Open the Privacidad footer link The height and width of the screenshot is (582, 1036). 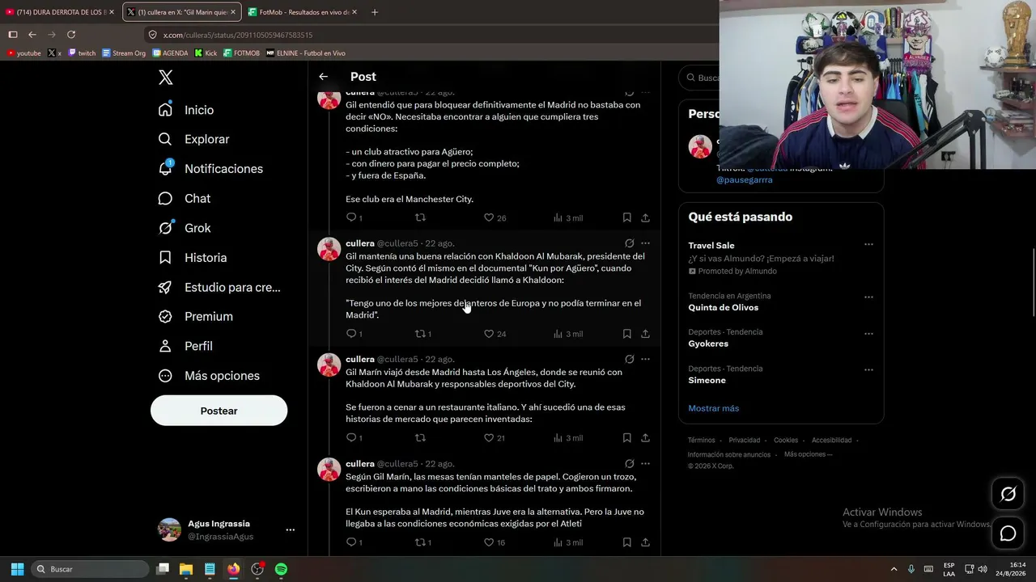click(744, 441)
